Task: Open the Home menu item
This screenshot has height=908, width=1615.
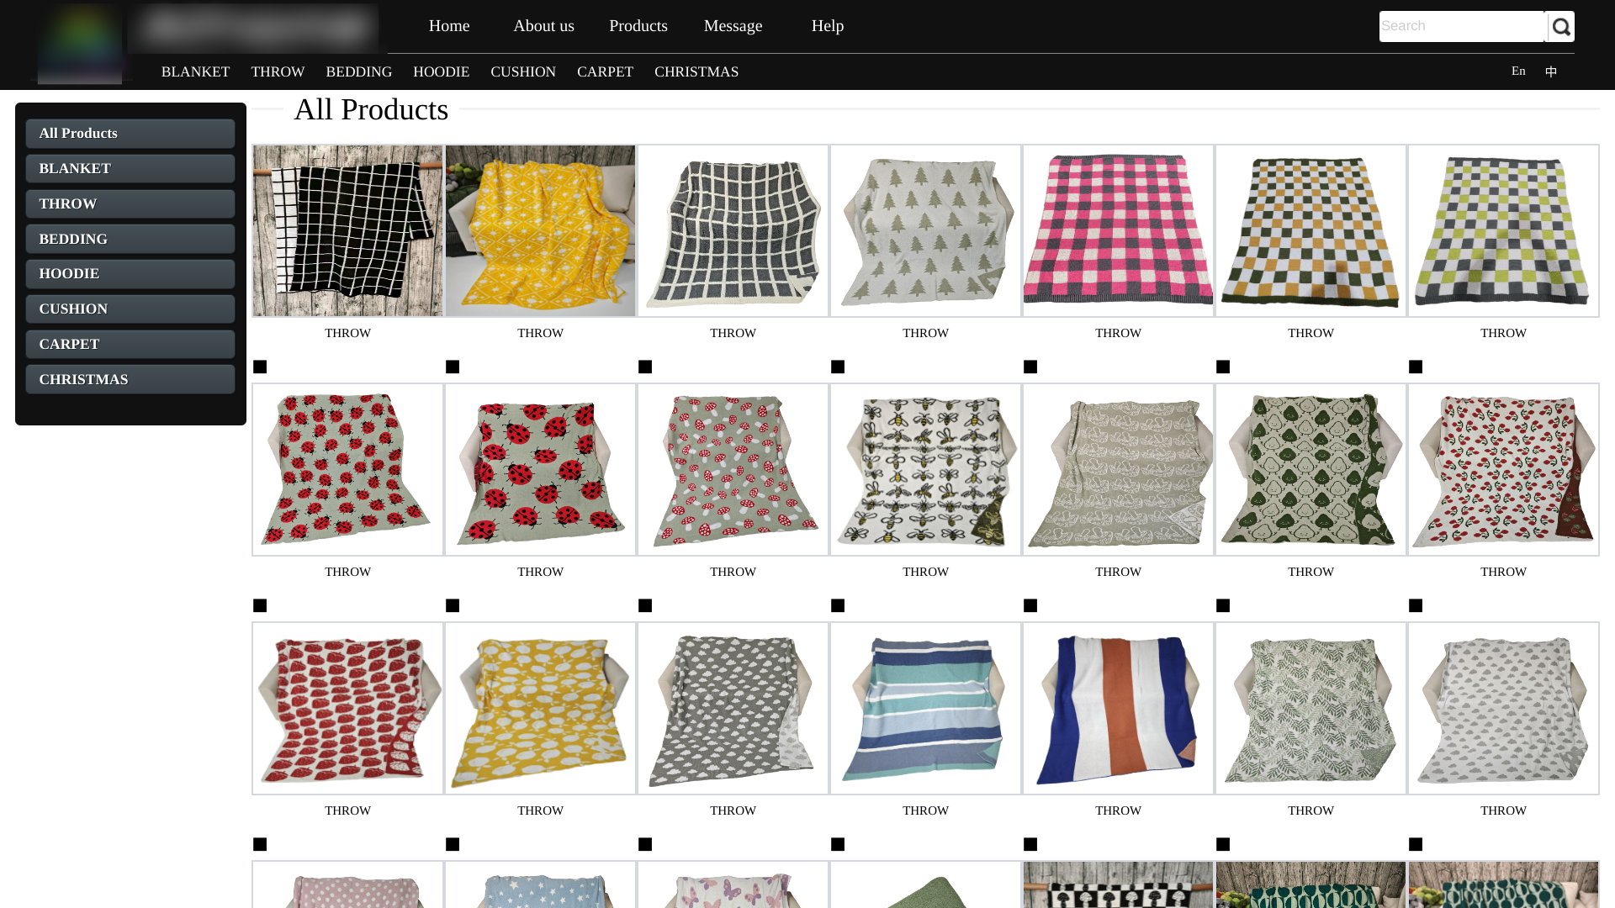Action: tap(449, 26)
